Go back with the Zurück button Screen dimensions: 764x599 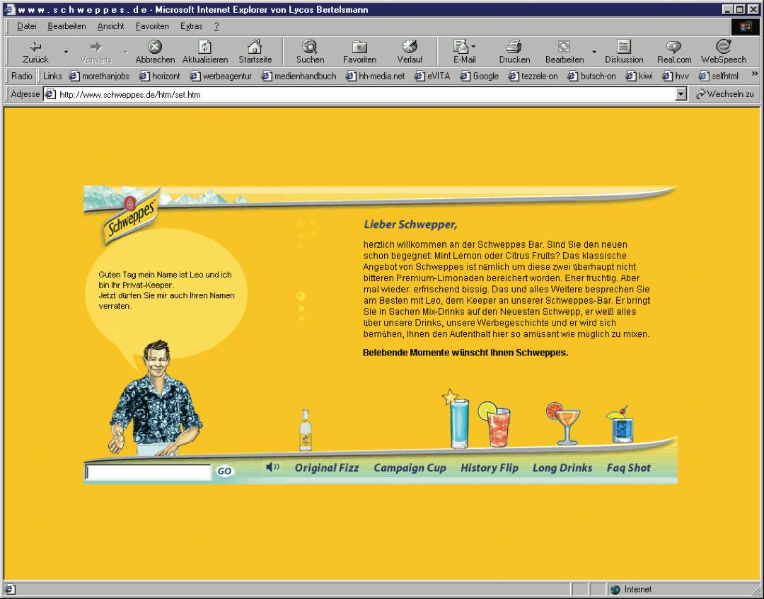35,51
